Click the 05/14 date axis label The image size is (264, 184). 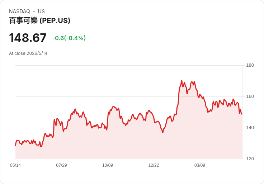(15, 165)
